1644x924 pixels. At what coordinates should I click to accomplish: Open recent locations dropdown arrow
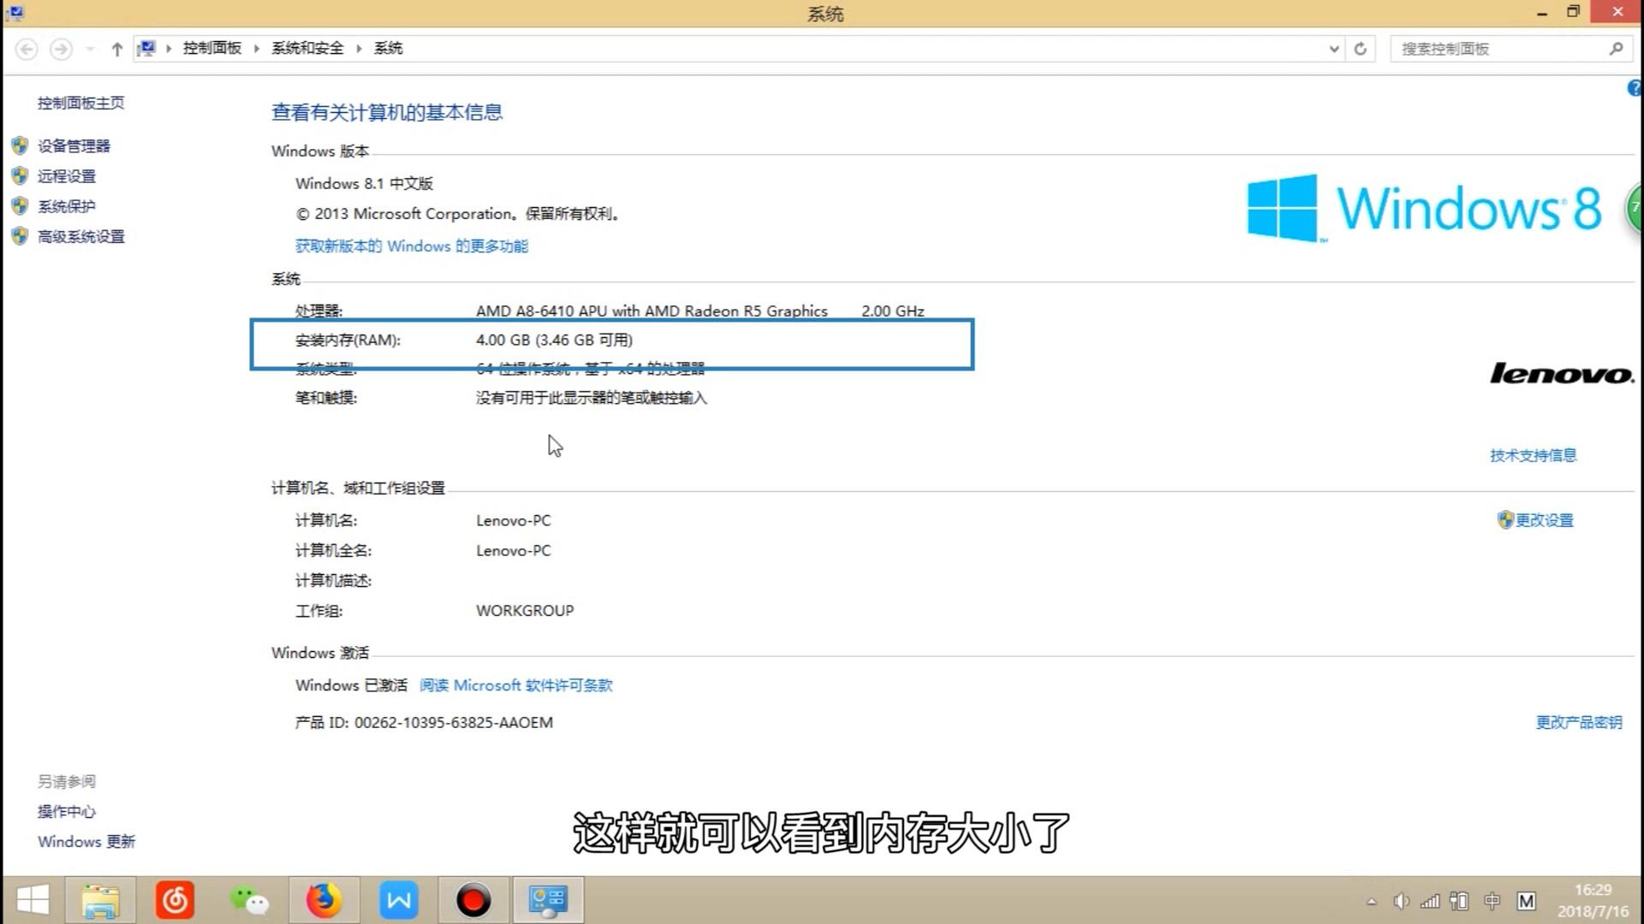point(90,49)
